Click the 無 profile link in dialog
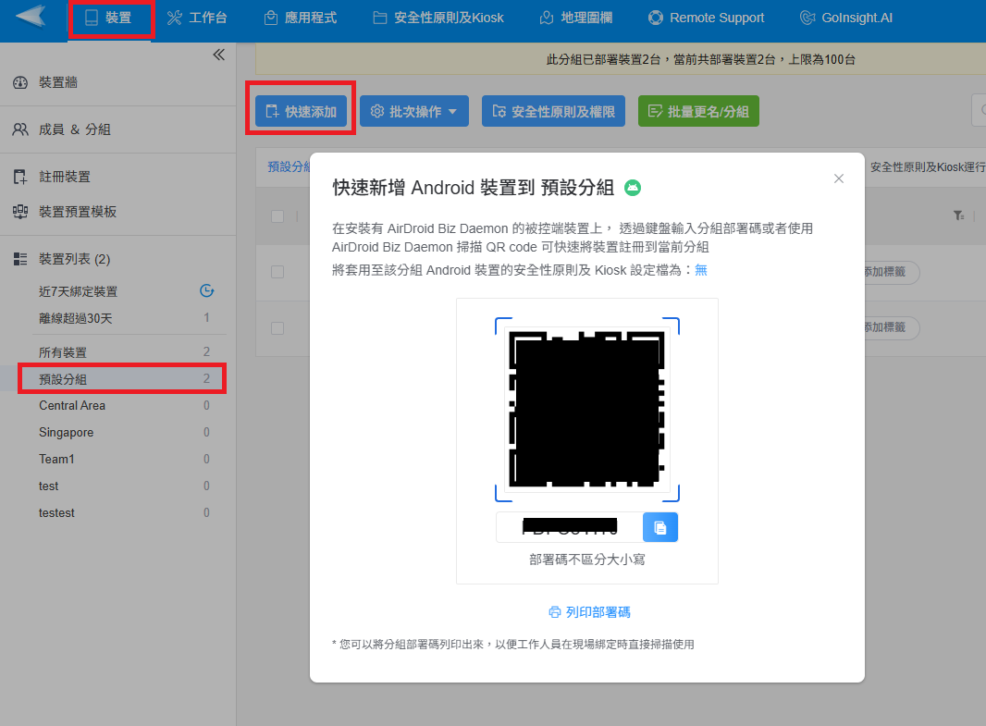 pyautogui.click(x=700, y=270)
